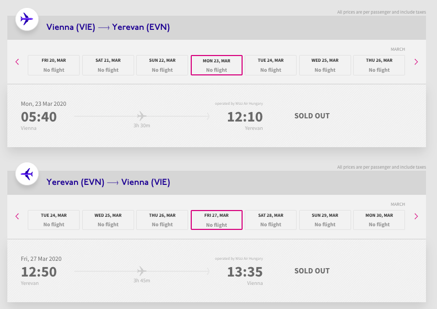The image size is (437, 309).
Task: Click SOLD OUT on the Vienna 05:40 flight
Action: [312, 116]
